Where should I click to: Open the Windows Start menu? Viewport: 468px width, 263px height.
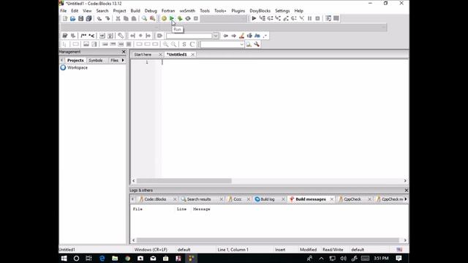point(64,258)
